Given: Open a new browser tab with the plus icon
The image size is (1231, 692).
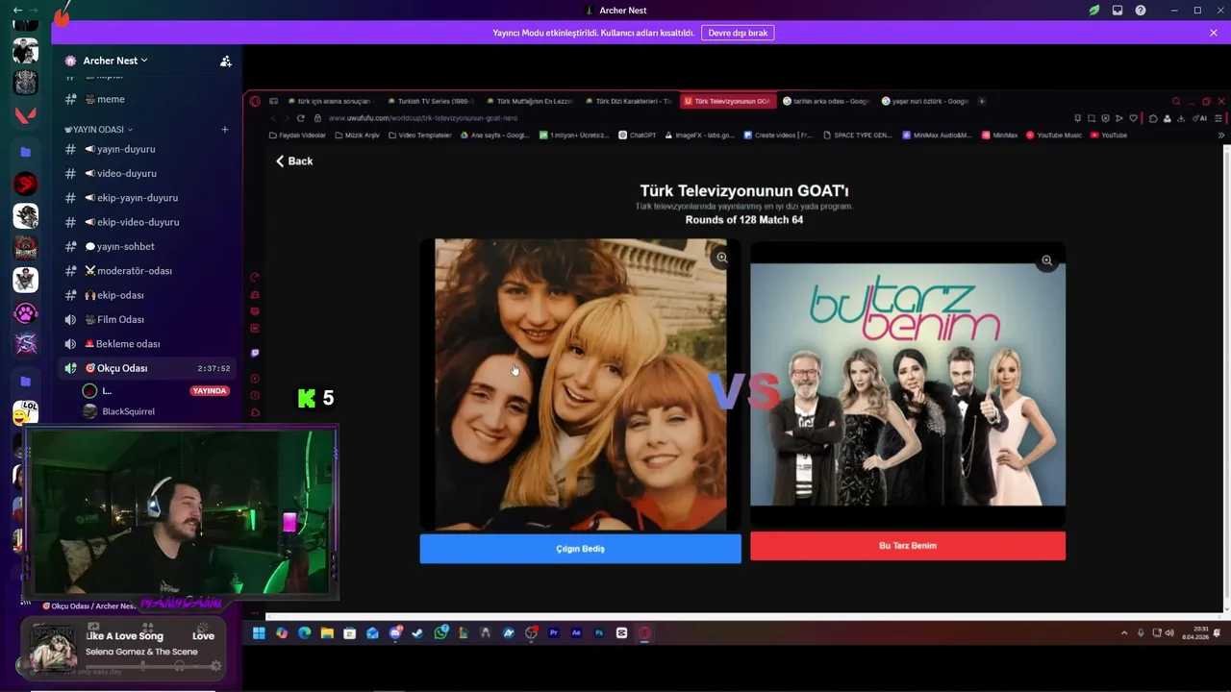Looking at the screenshot, I should tap(981, 101).
